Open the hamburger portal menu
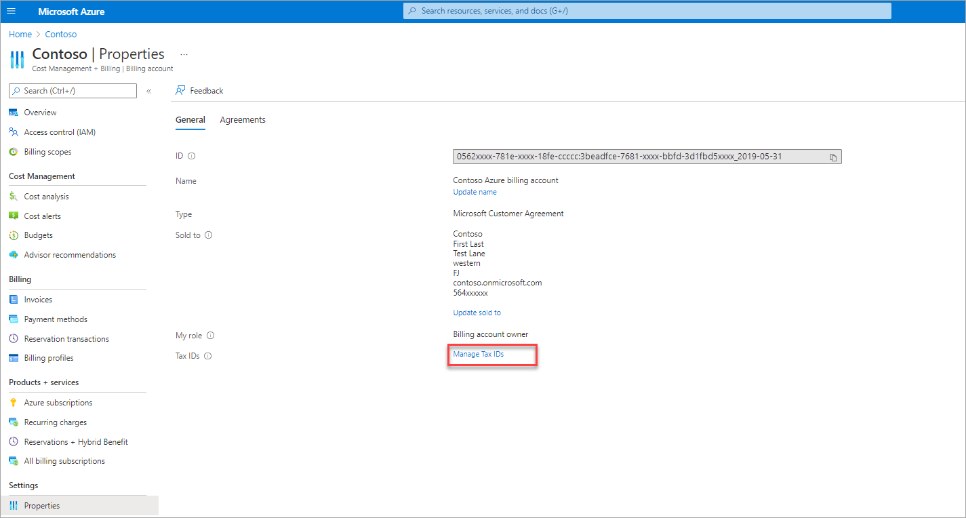The image size is (966, 518). (x=10, y=12)
